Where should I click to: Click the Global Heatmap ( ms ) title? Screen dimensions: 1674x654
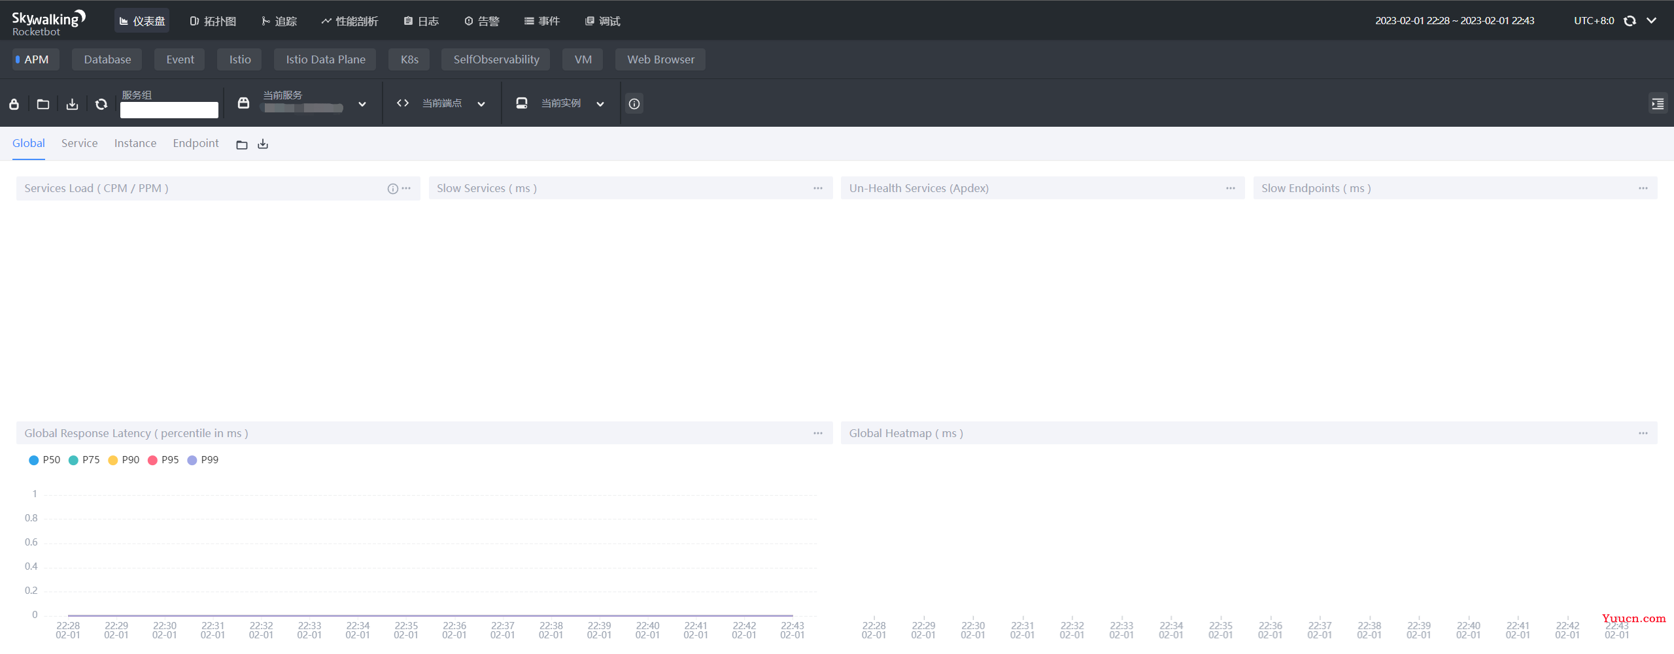[906, 433]
